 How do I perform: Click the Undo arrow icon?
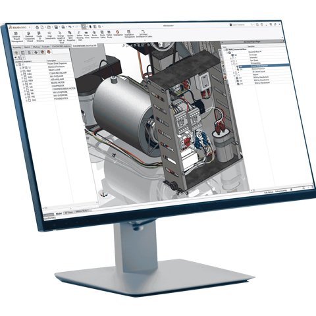coord(70,27)
